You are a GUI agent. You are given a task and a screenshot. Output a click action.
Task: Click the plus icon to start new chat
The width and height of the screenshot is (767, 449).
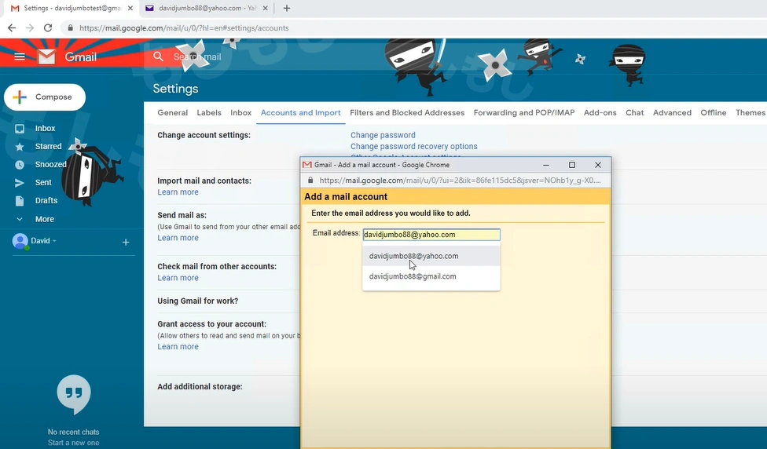pos(126,242)
